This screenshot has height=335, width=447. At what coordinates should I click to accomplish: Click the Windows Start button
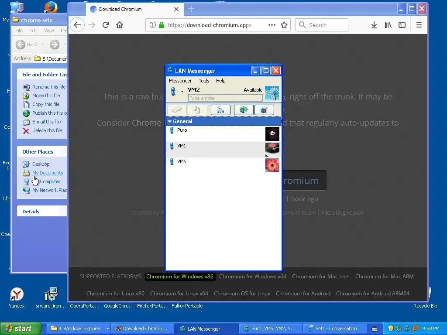point(21,328)
